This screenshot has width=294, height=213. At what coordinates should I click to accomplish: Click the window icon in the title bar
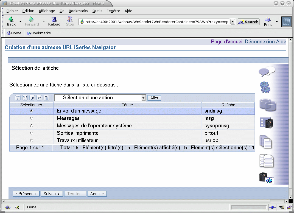pos(5,3)
